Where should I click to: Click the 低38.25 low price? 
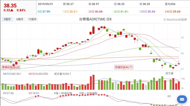pos(119,4)
